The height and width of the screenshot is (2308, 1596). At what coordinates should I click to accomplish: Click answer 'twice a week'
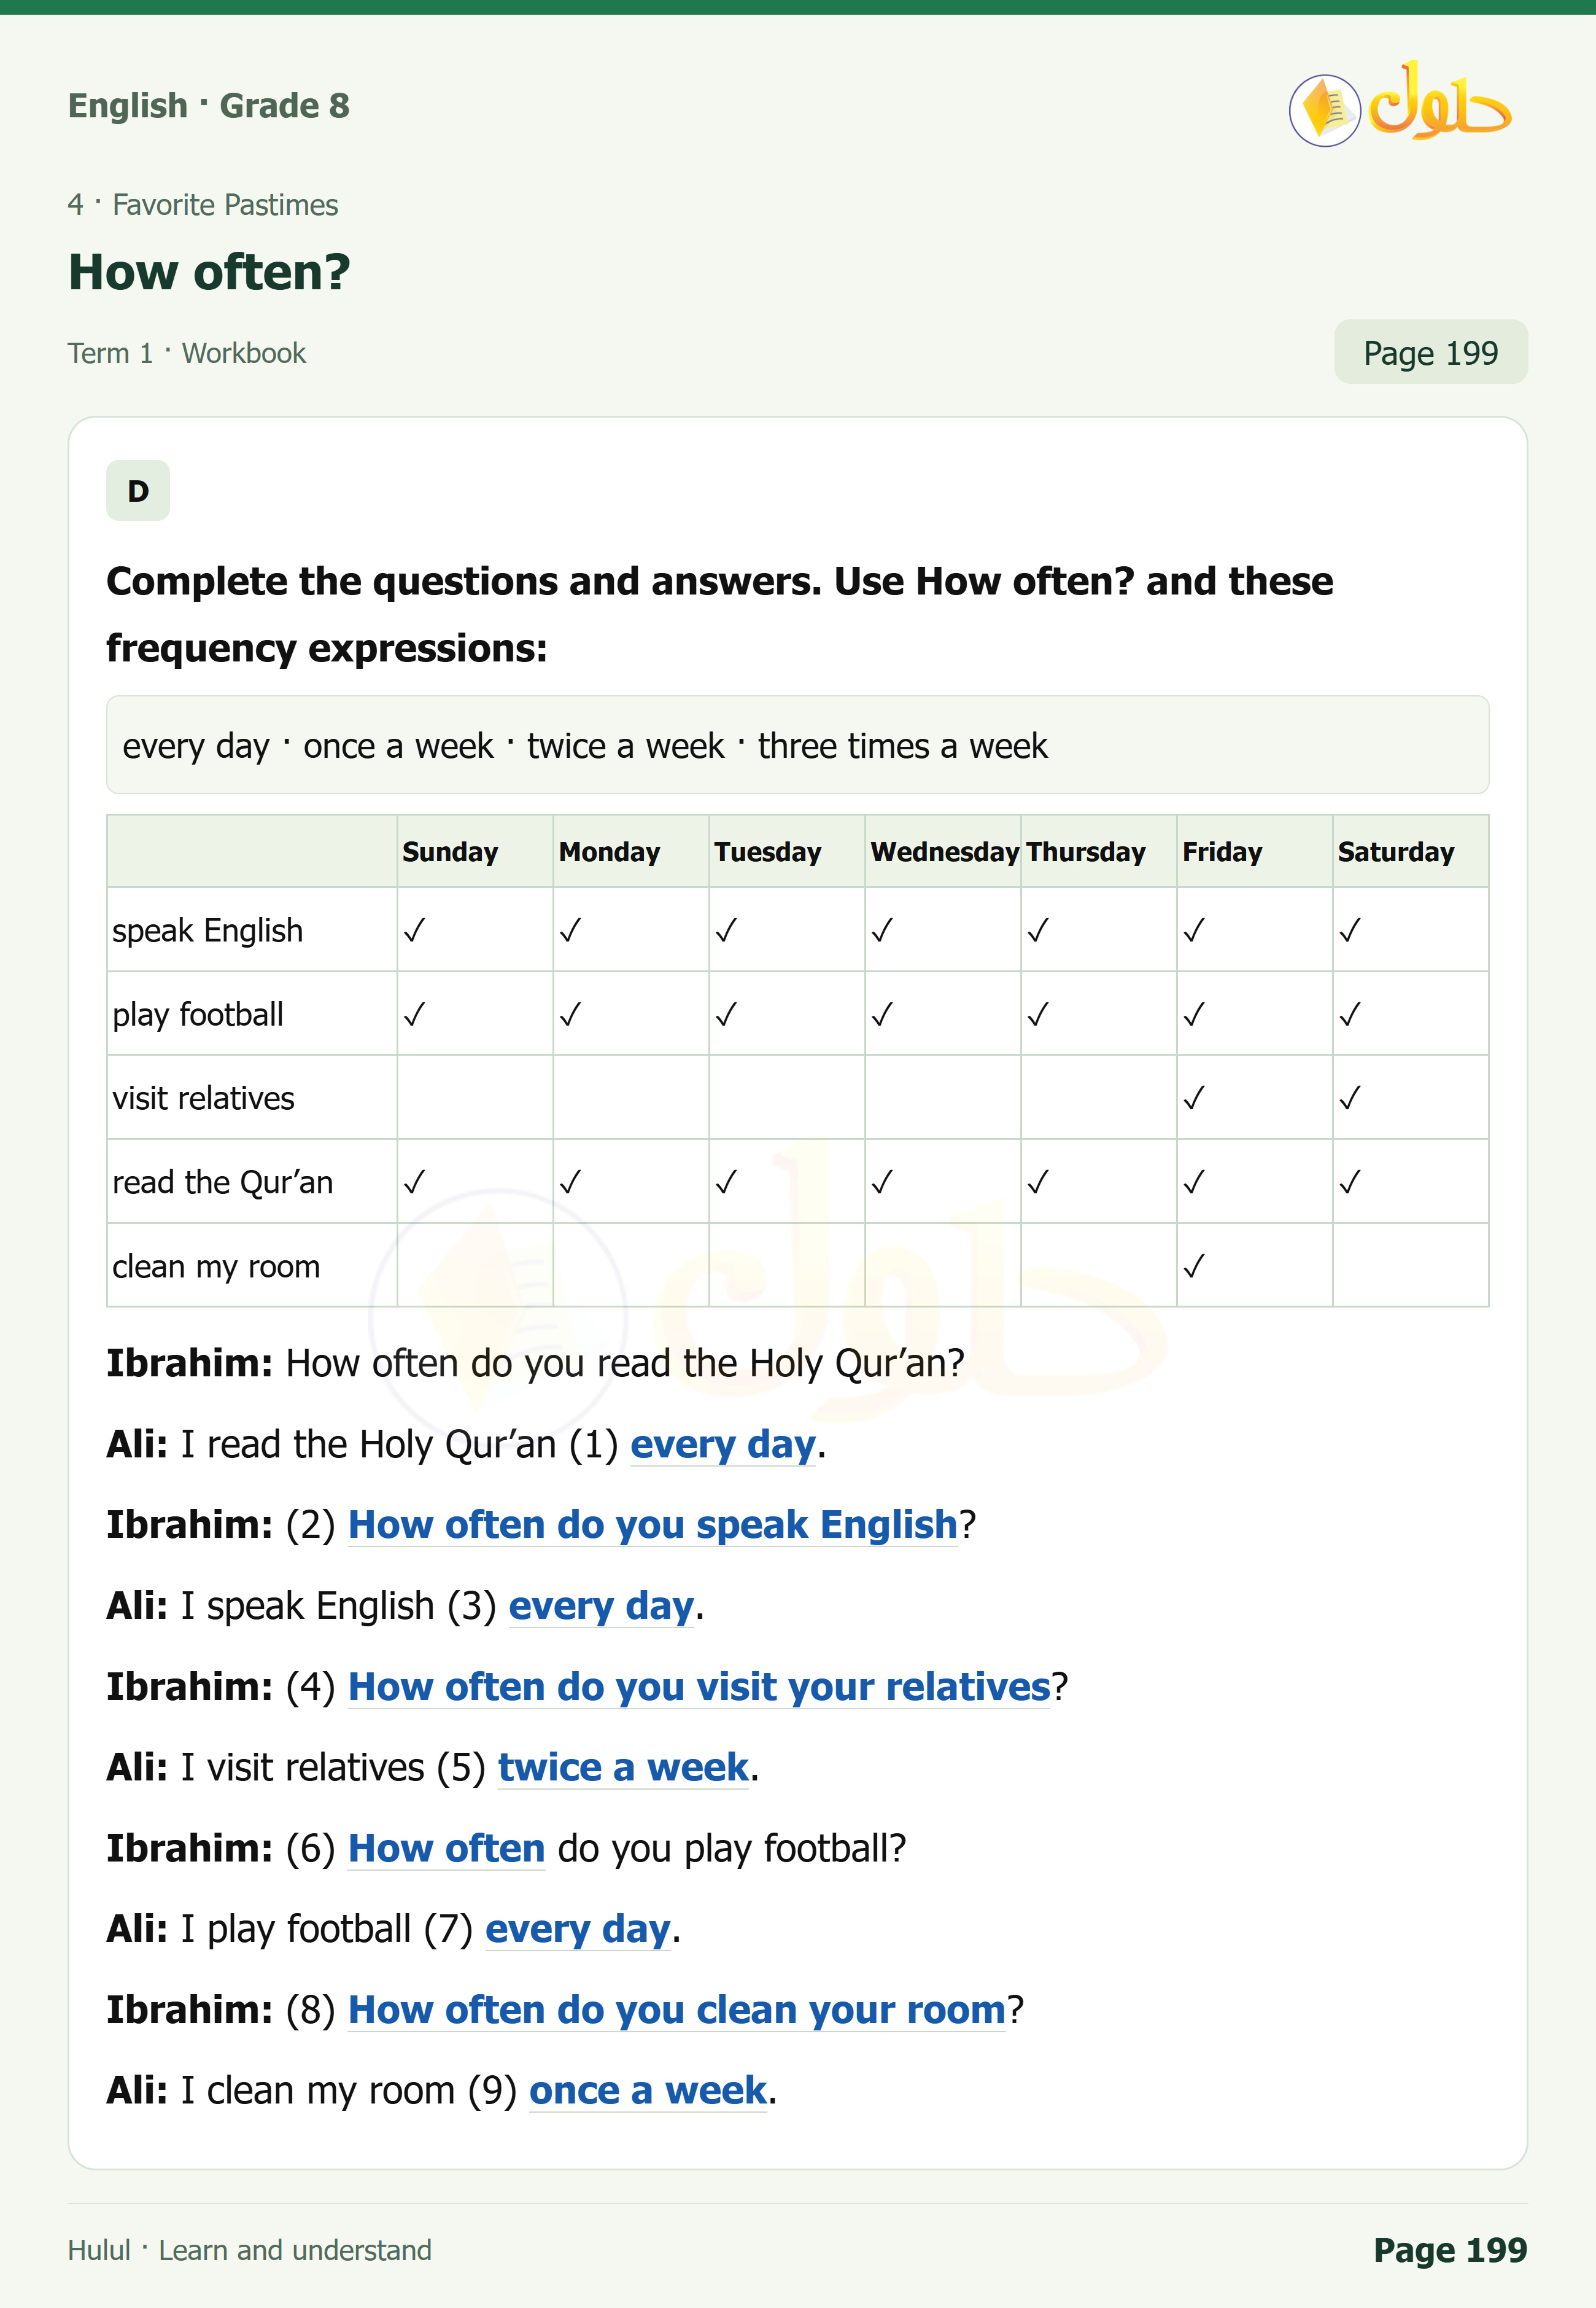click(x=623, y=1767)
